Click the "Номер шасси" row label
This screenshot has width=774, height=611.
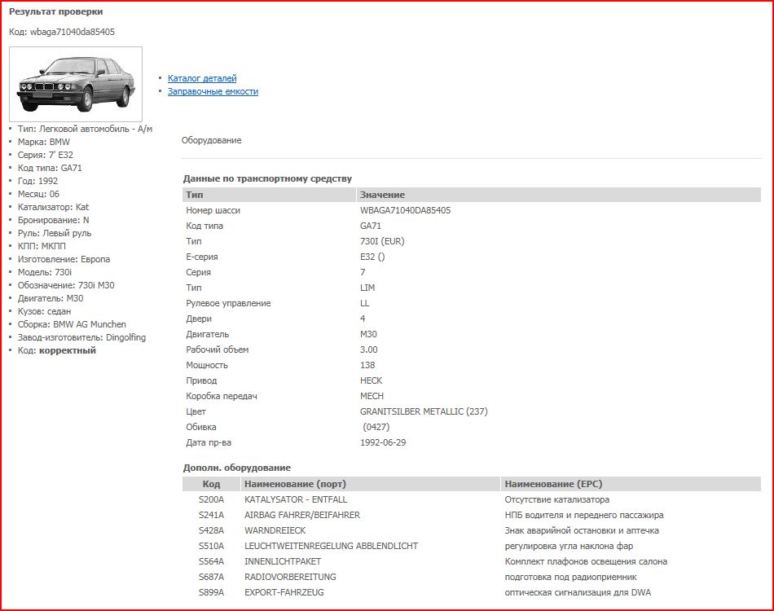tap(213, 210)
